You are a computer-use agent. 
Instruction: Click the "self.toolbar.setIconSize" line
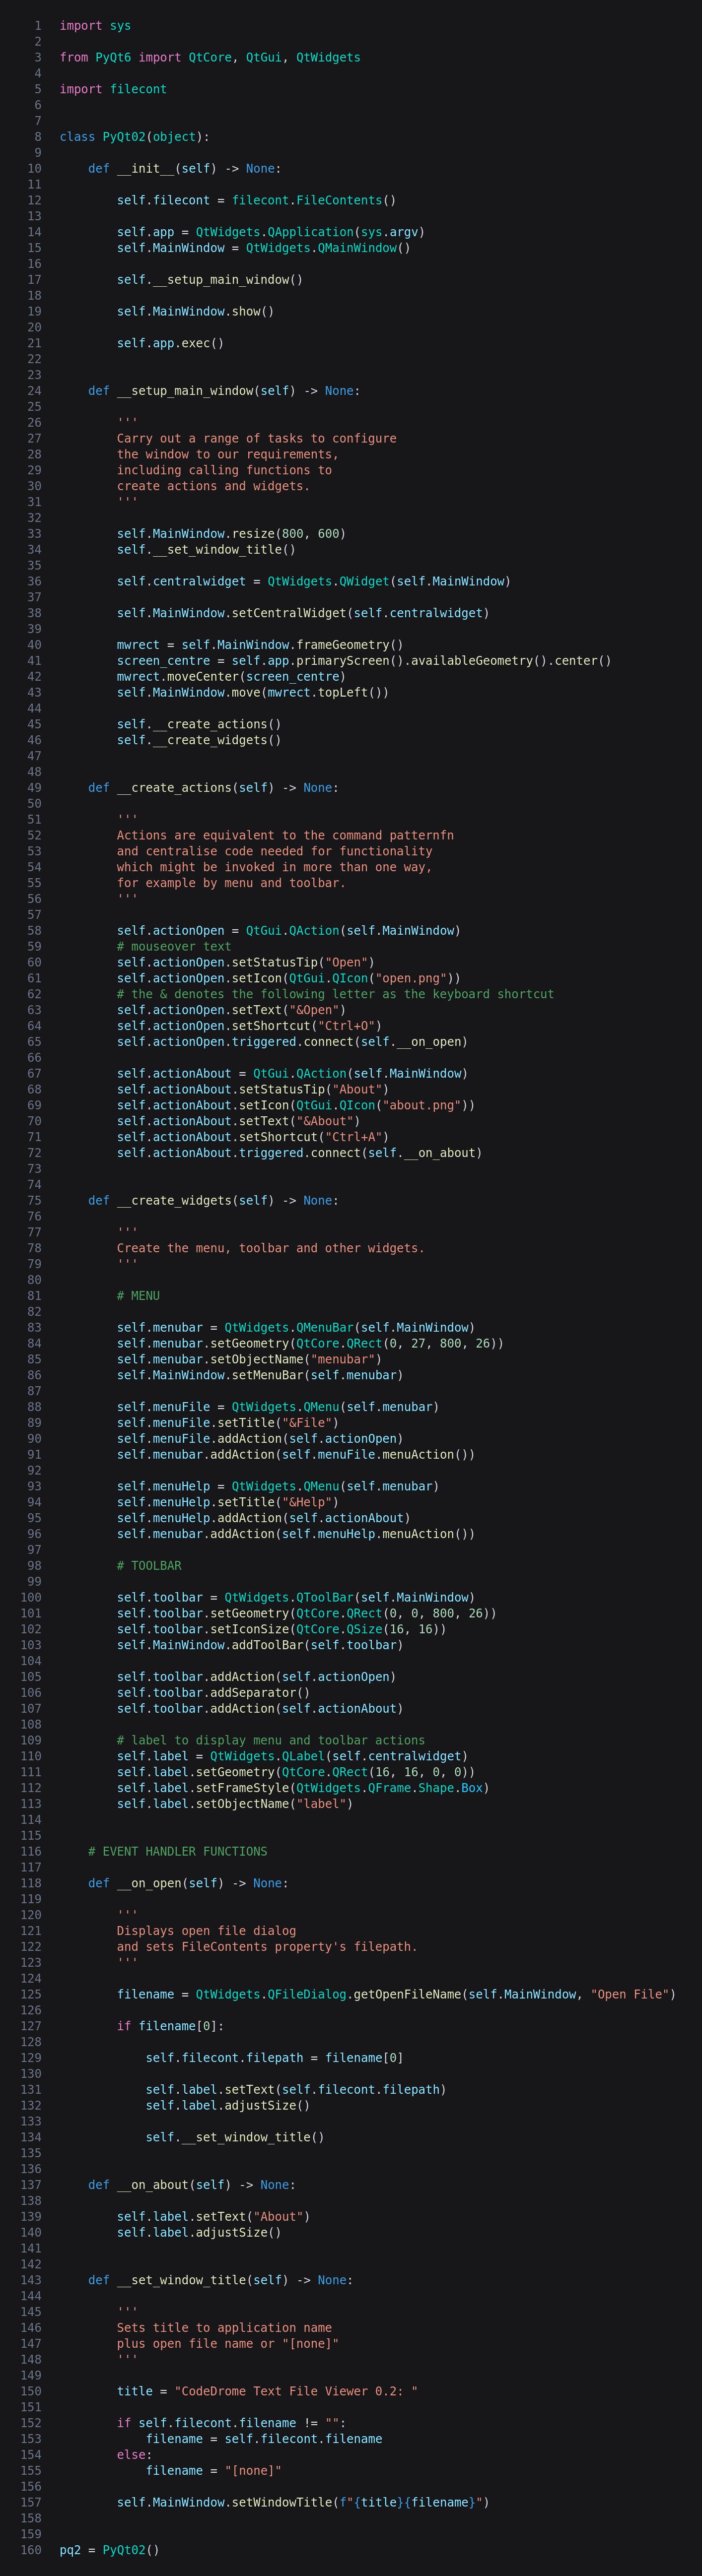(x=282, y=1630)
